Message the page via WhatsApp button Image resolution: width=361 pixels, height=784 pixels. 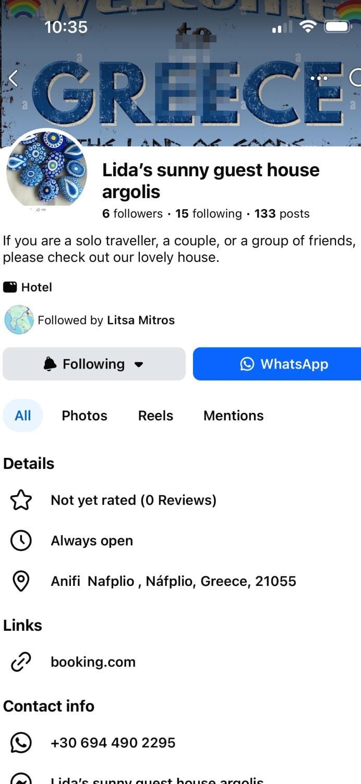point(277,364)
